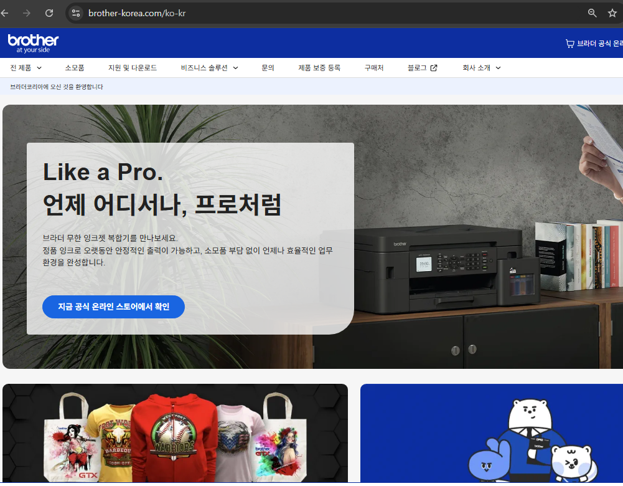Bookmark the page with the star icon
This screenshot has width=623, height=486.
point(612,12)
